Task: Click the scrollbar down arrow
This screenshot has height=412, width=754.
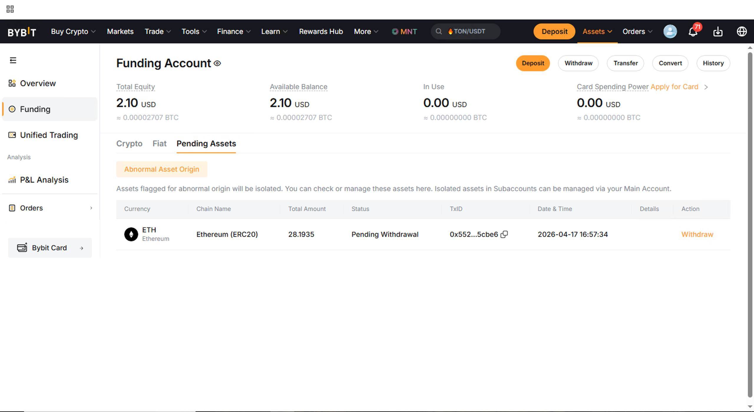Action: 750,406
